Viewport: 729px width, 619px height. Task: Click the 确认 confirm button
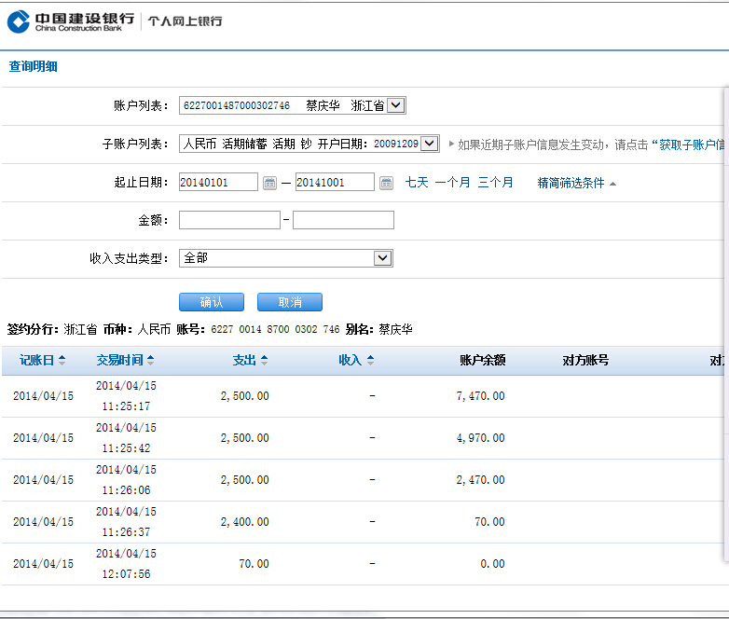[x=212, y=302]
